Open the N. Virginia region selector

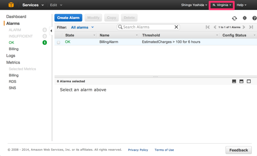(222, 5)
